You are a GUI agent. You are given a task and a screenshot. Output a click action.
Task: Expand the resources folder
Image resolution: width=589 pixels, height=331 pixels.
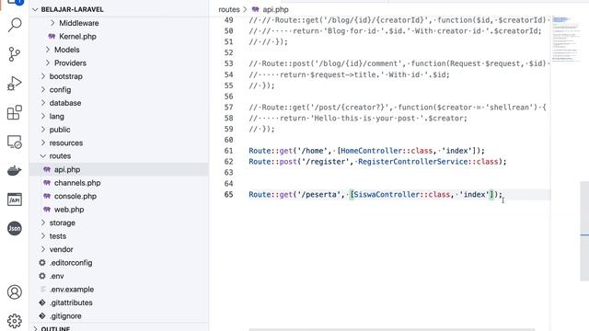tap(43, 143)
